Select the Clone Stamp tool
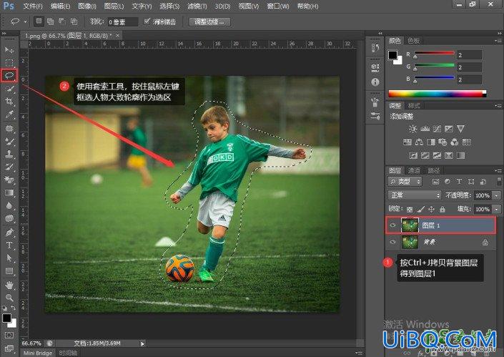 [9, 154]
